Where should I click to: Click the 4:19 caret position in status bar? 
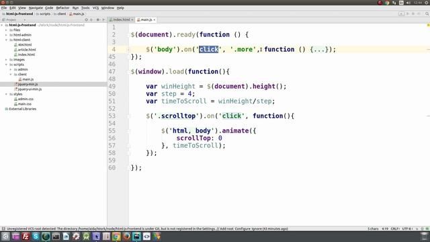coord(385,229)
